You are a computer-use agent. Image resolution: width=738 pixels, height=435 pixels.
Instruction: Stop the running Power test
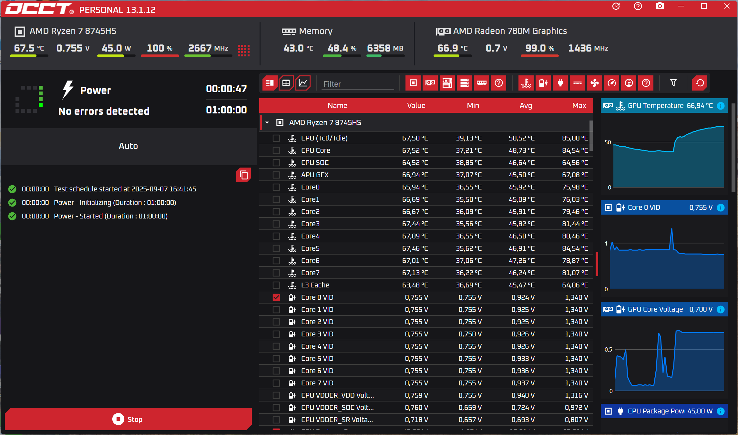[128, 419]
